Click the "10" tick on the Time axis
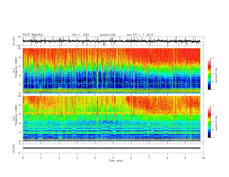Image resolution: width=229 pixels, height=177 pixels. point(203,158)
